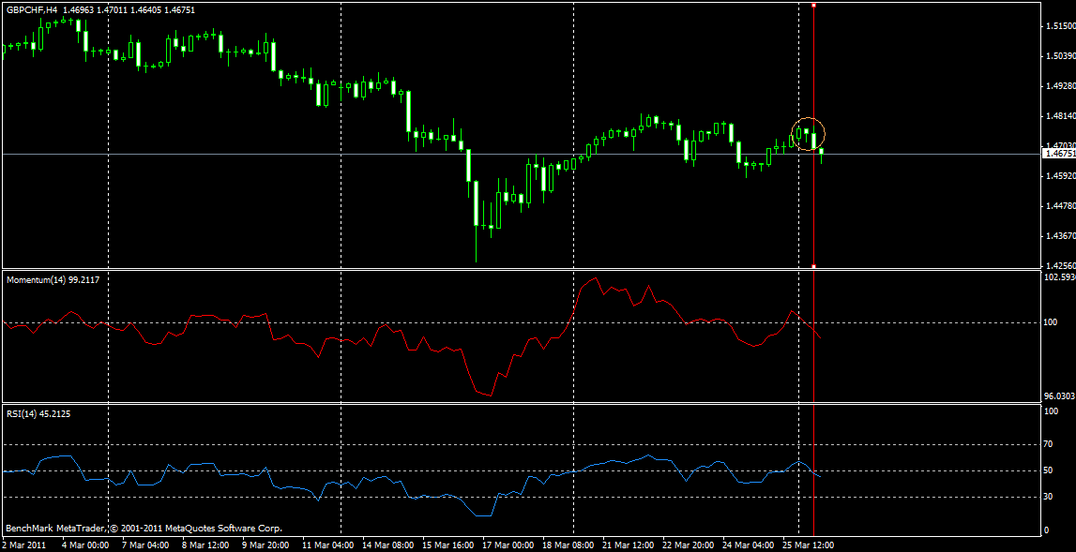Click the 22 Mar 20:00 time label
1076x552 pixels.
point(689,545)
